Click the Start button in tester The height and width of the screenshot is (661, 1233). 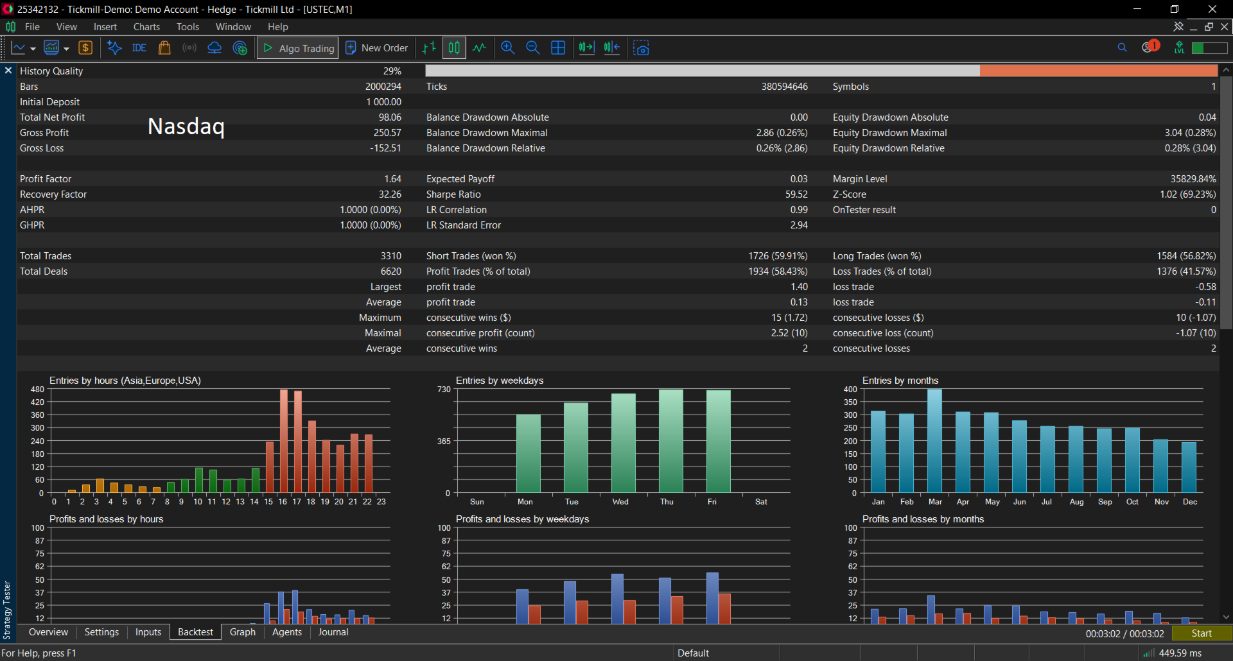[1202, 633]
